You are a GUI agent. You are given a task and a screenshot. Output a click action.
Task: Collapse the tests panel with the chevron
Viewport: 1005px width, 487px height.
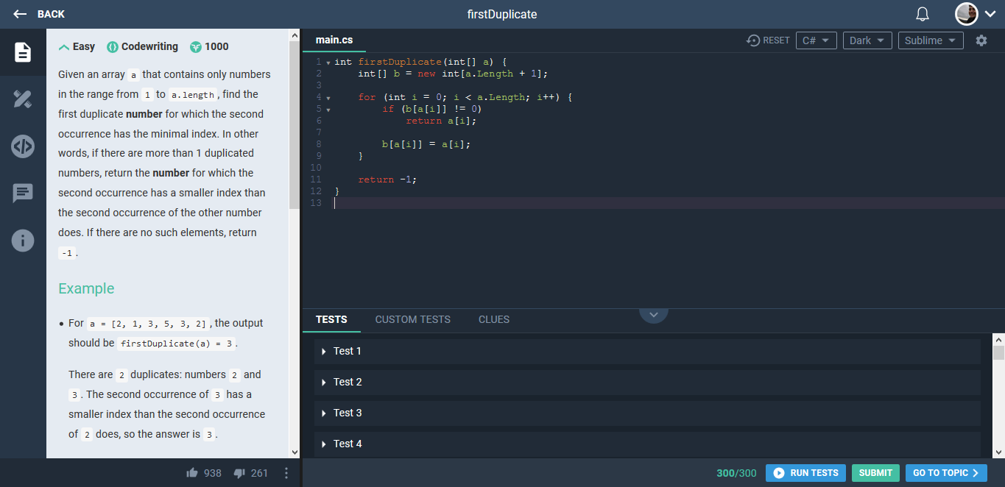[653, 313]
